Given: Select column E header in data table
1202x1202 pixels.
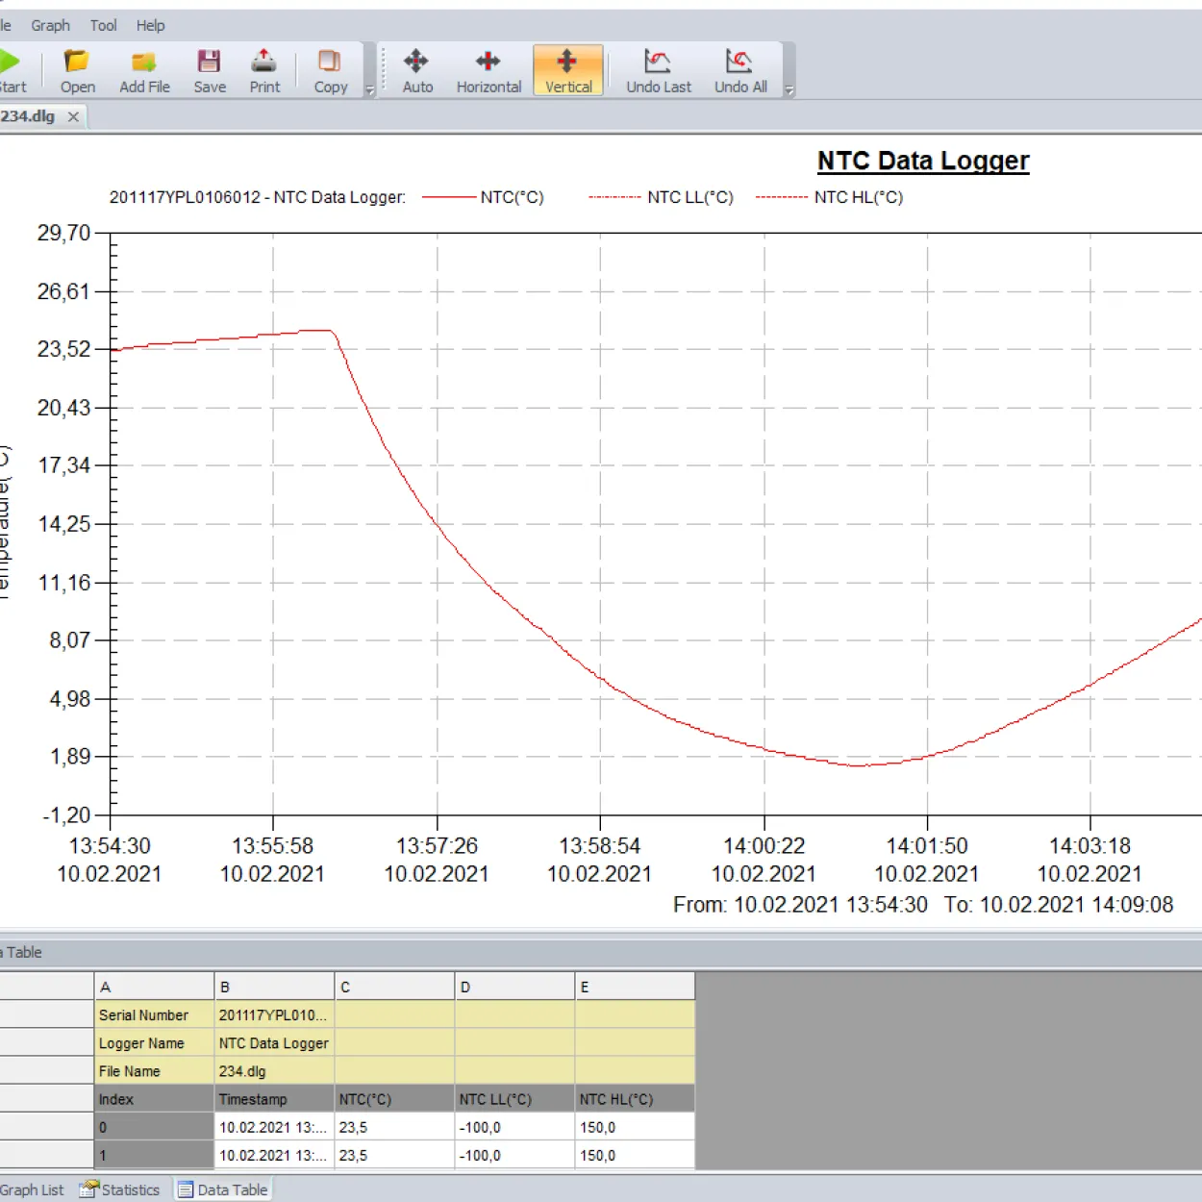Looking at the screenshot, I should pos(635,987).
